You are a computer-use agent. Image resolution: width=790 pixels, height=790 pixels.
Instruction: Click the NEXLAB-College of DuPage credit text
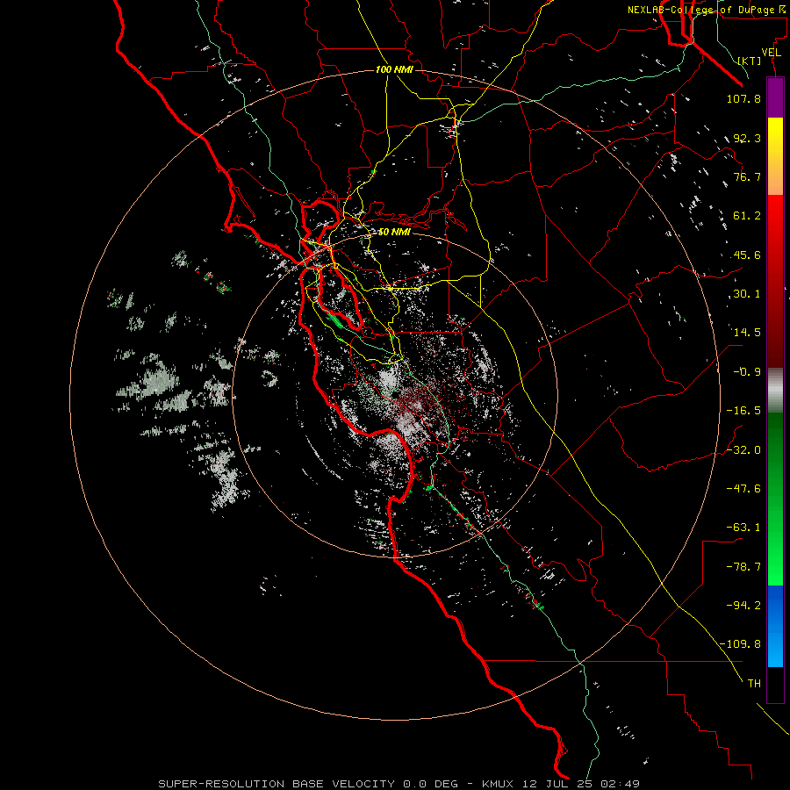click(x=705, y=10)
